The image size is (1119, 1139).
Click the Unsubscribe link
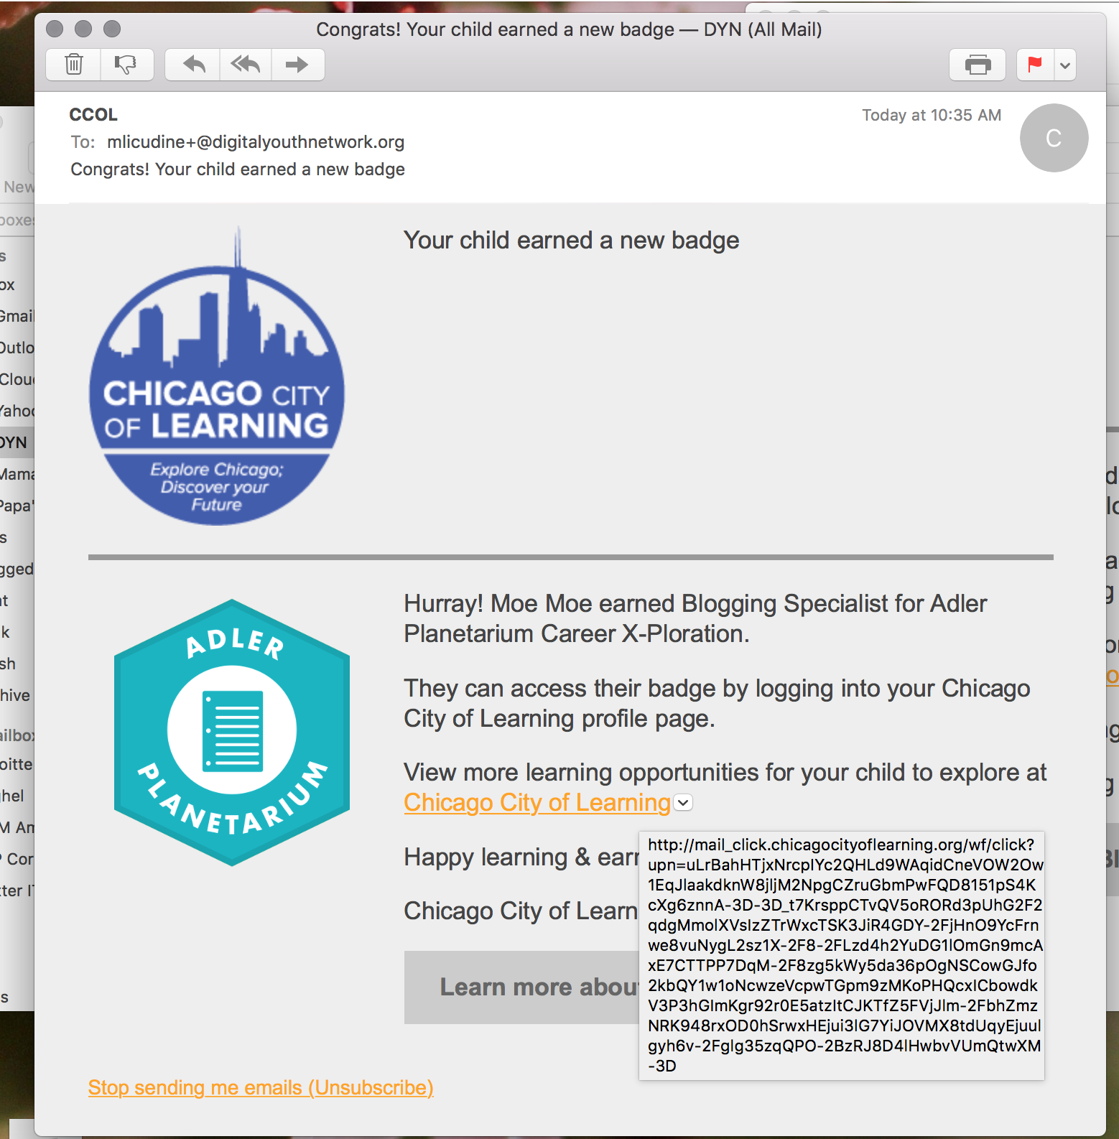261,1087
